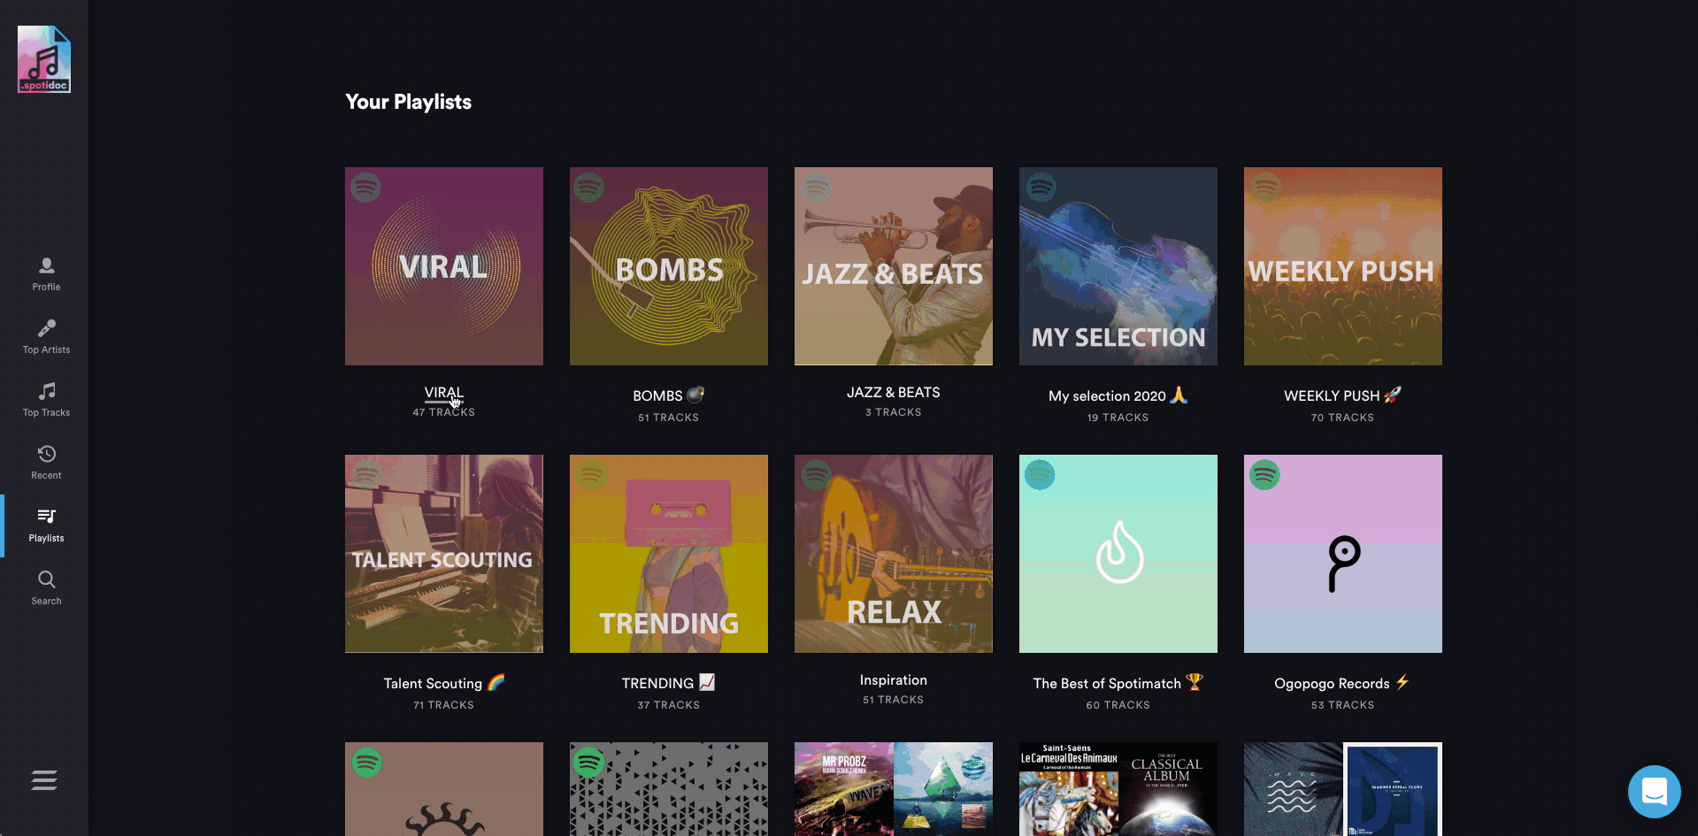This screenshot has height=836, width=1698.
Task: Click My selection 2020 title
Action: (x=1118, y=395)
